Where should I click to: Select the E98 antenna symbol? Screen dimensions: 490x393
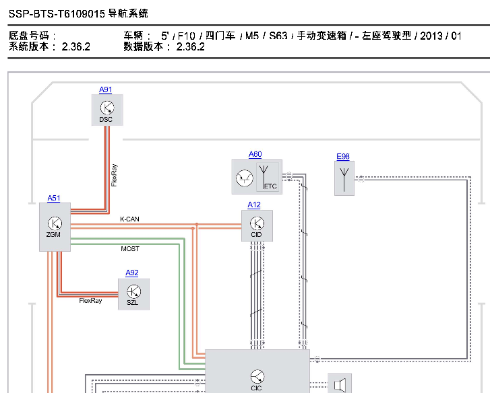[x=344, y=178]
